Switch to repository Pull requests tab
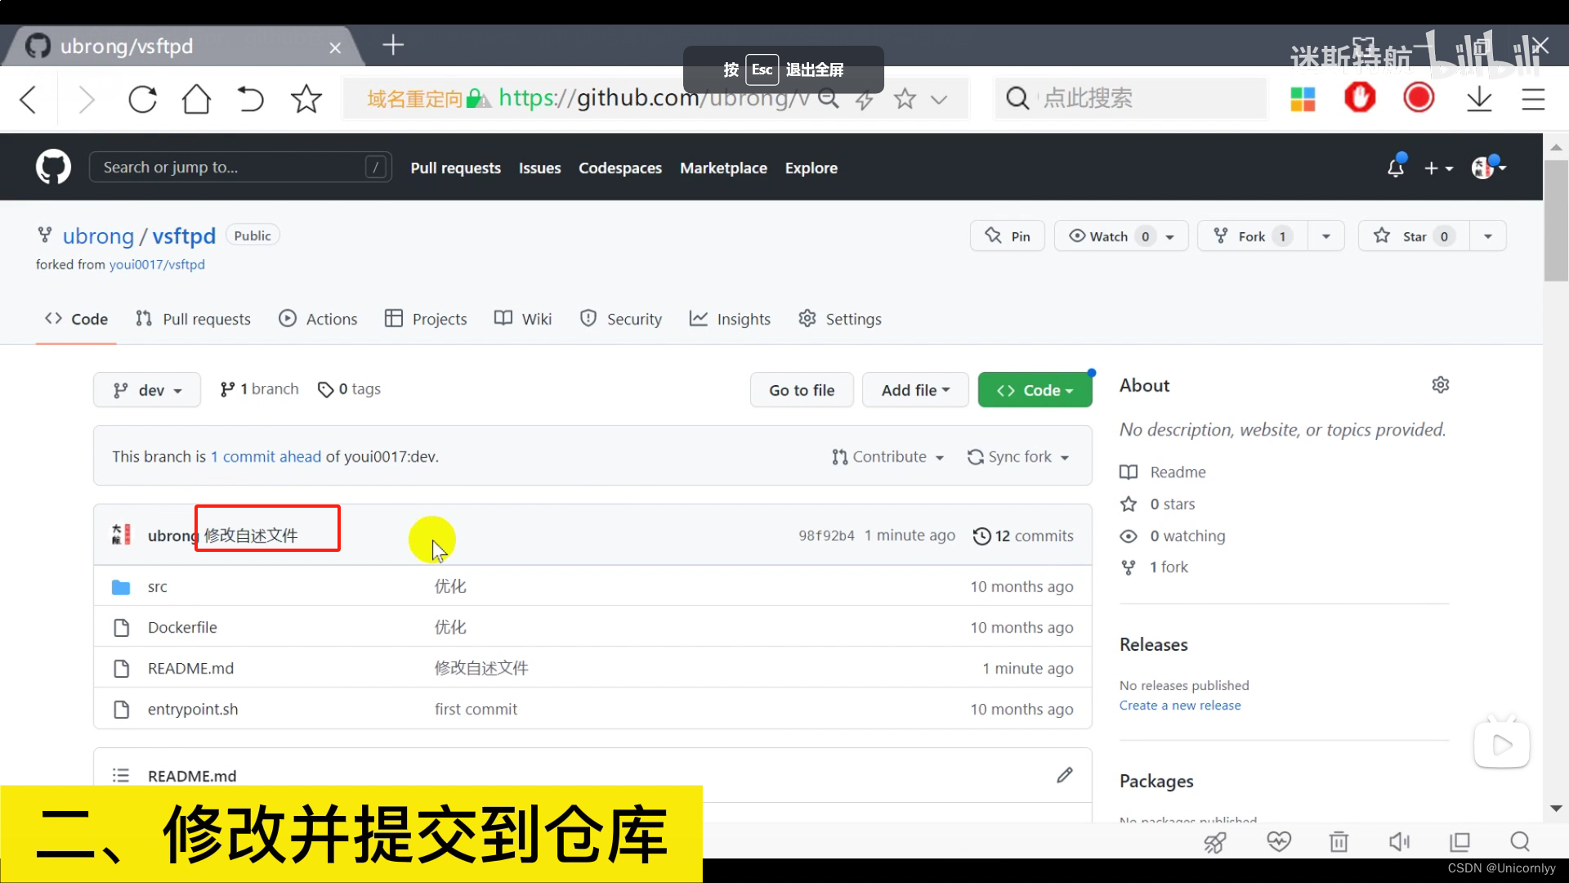This screenshot has height=883, width=1569. coord(193,319)
